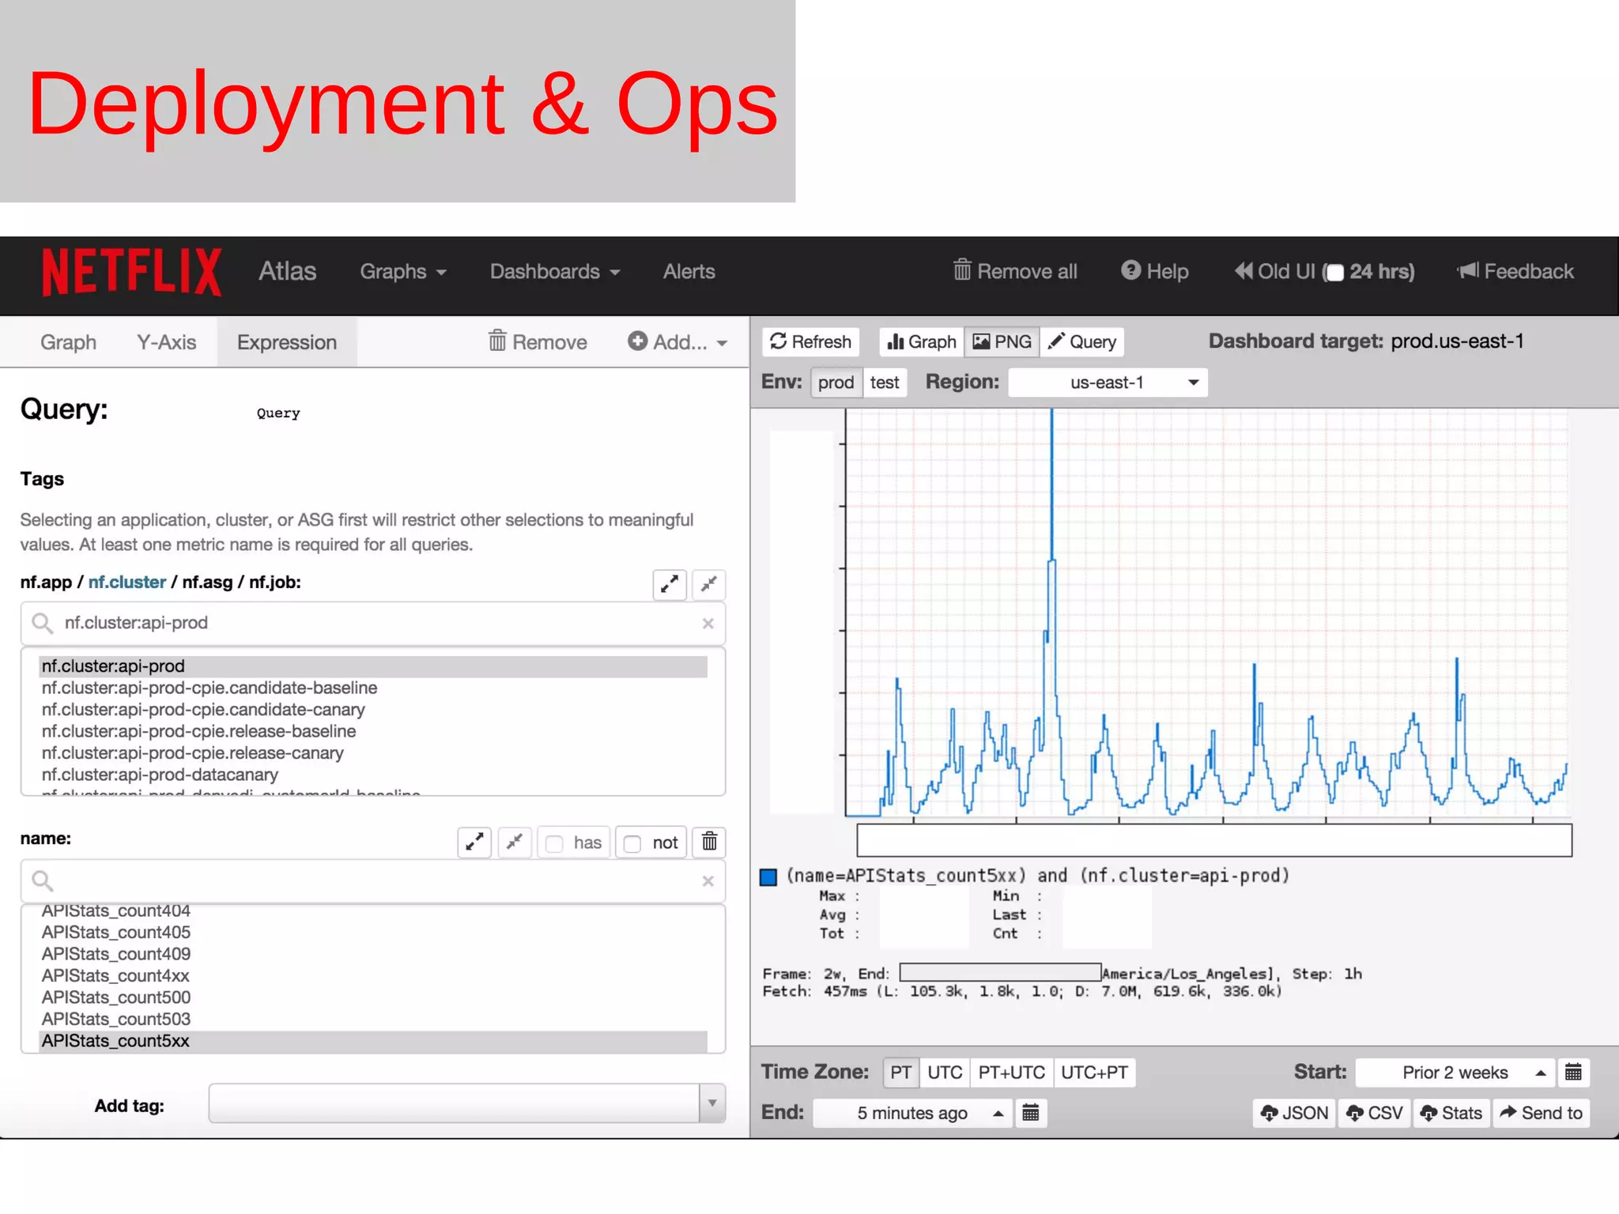Open the Y-Axis tab
1619x1214 pixels.
(167, 342)
